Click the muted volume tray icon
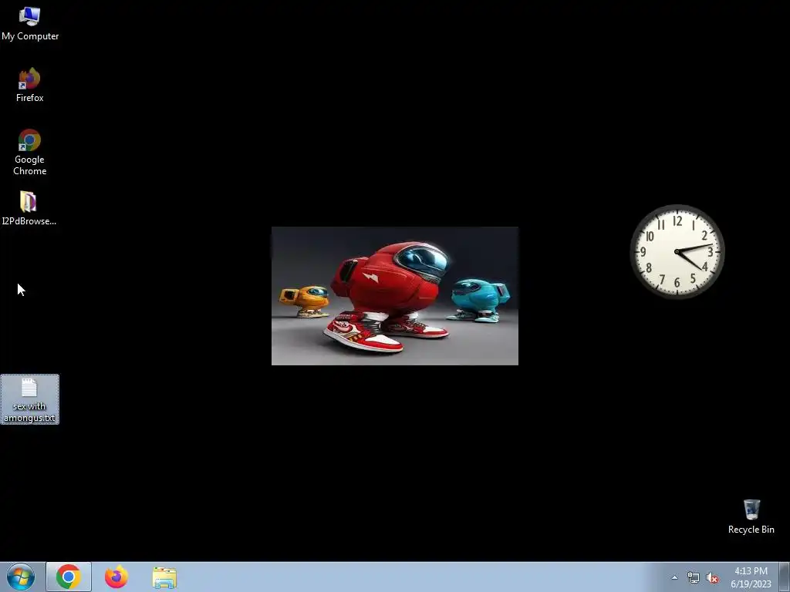790x592 pixels. tap(712, 578)
